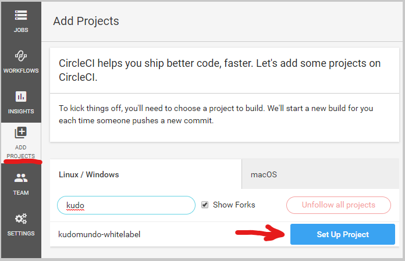Select the Add Projects plus icon
This screenshot has width=405, height=261.
coord(21,133)
